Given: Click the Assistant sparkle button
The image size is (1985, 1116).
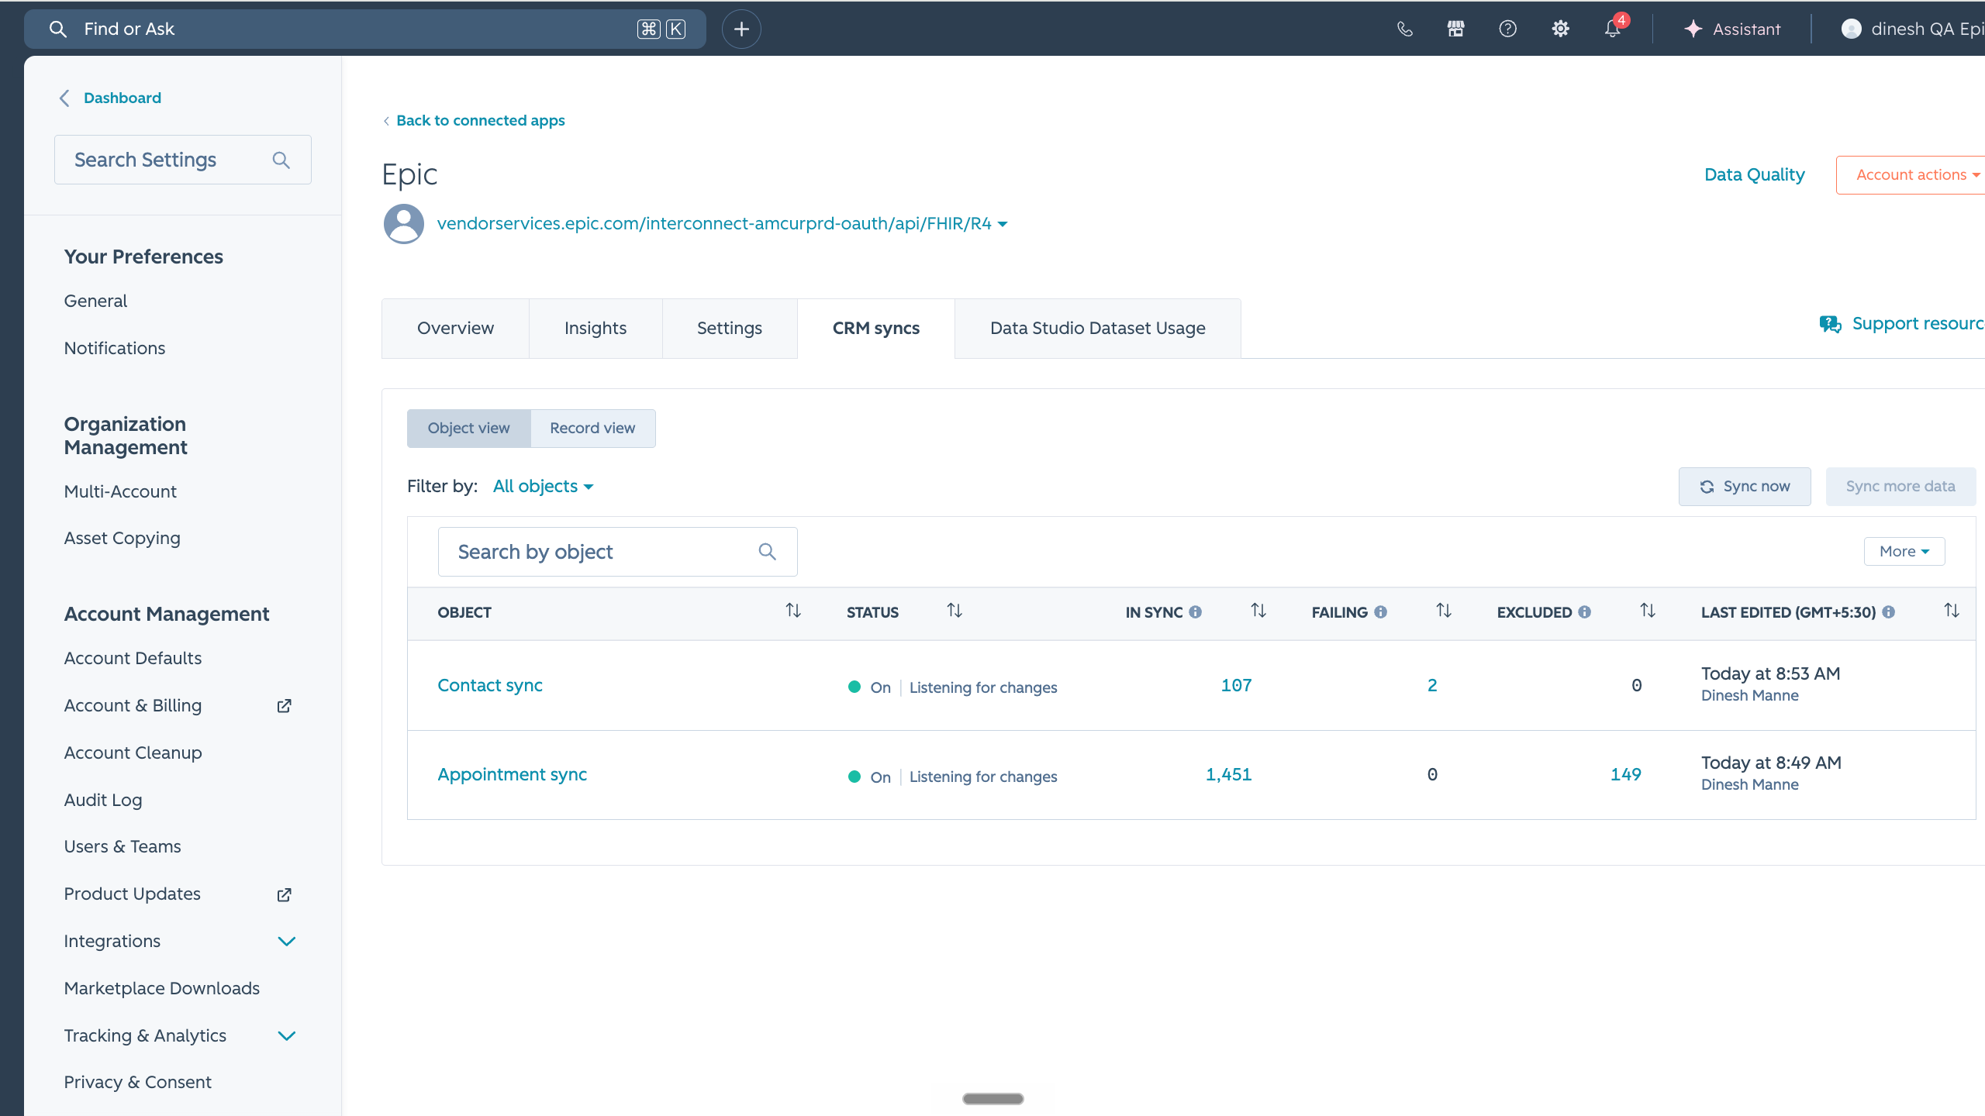Looking at the screenshot, I should (x=1732, y=29).
